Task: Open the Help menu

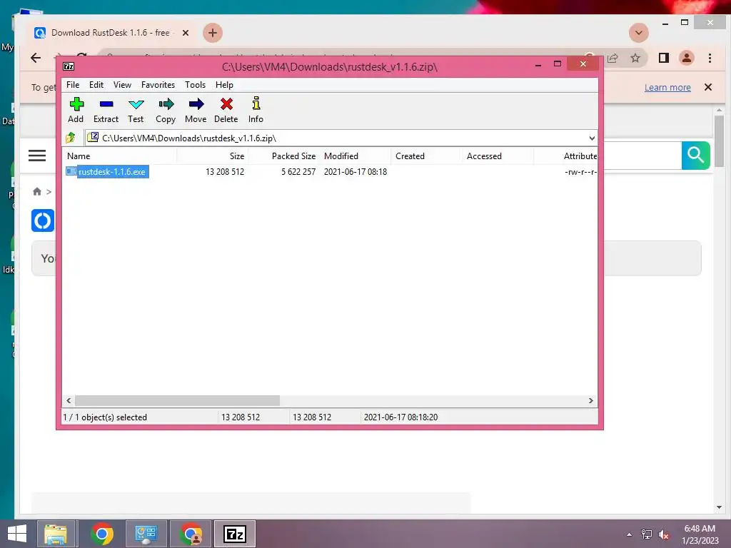Action: tap(224, 85)
